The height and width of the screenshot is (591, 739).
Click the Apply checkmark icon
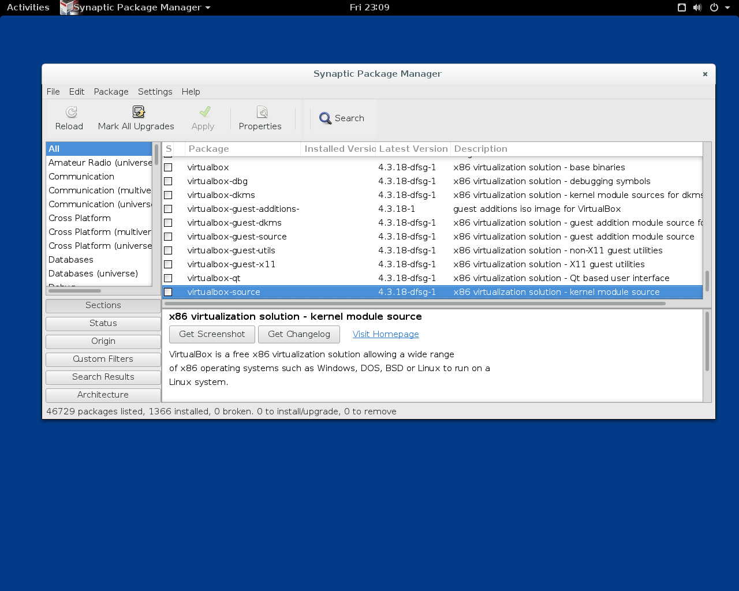tap(205, 111)
